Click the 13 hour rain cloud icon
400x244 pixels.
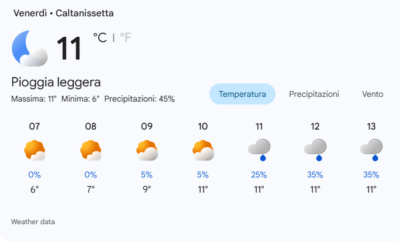(371, 149)
